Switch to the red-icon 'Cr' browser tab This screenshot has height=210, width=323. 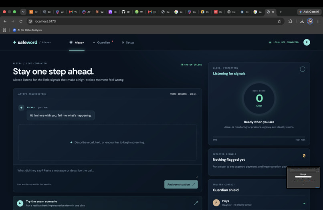(x=218, y=12)
